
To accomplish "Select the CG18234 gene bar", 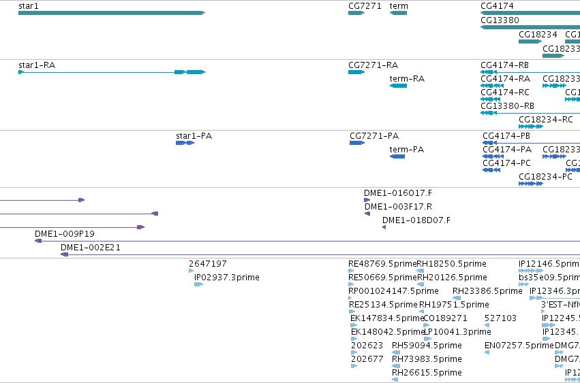I will point(530,41).
